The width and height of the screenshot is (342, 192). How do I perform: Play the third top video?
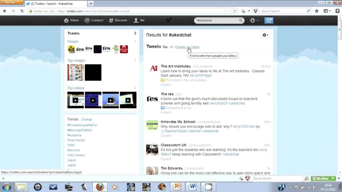[x=110, y=100]
